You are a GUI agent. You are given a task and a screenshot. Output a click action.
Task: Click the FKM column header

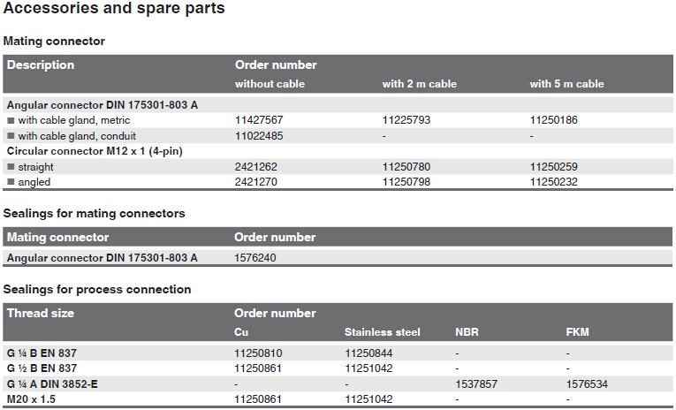tap(577, 332)
